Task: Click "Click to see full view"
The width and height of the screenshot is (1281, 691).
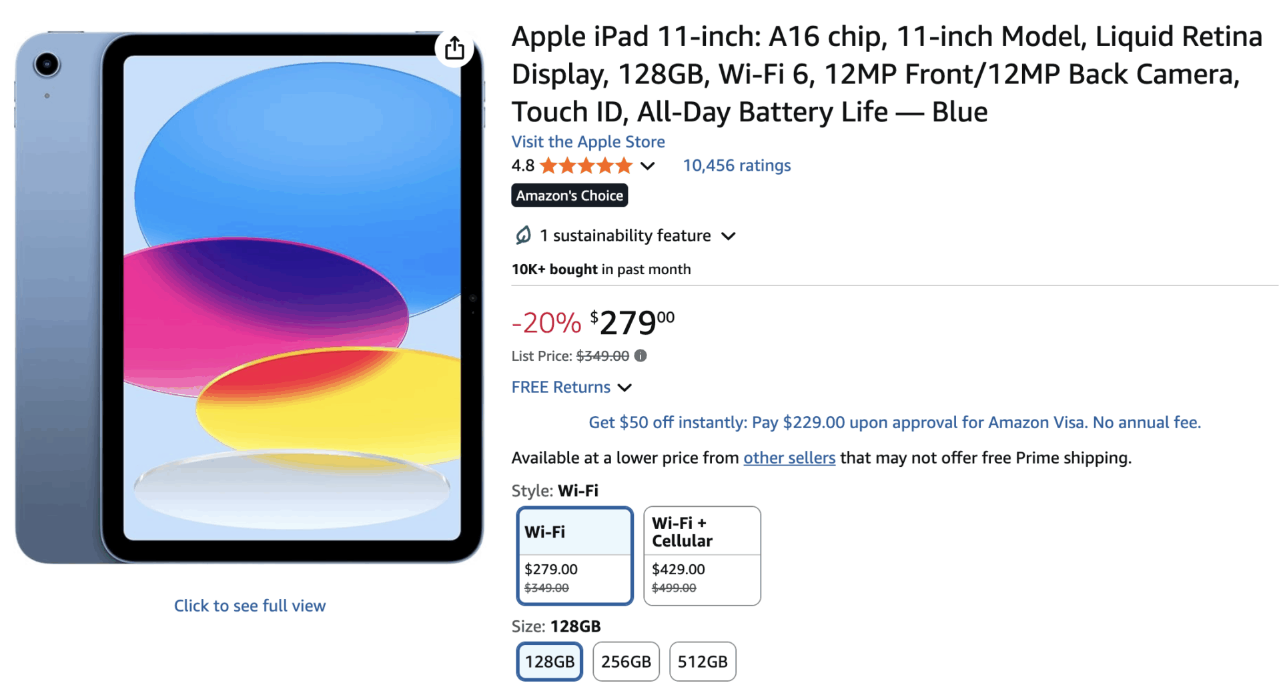Action: (x=250, y=606)
